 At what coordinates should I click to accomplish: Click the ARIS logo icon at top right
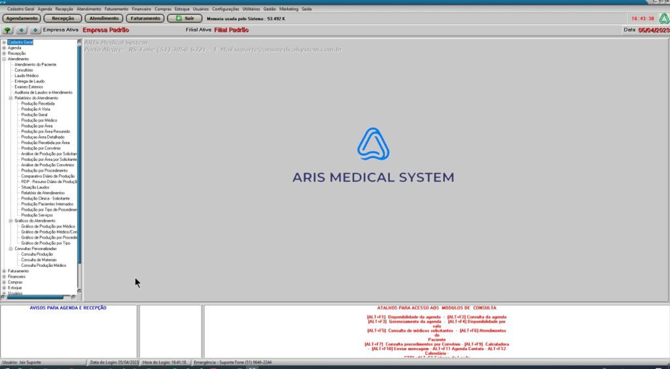click(663, 18)
